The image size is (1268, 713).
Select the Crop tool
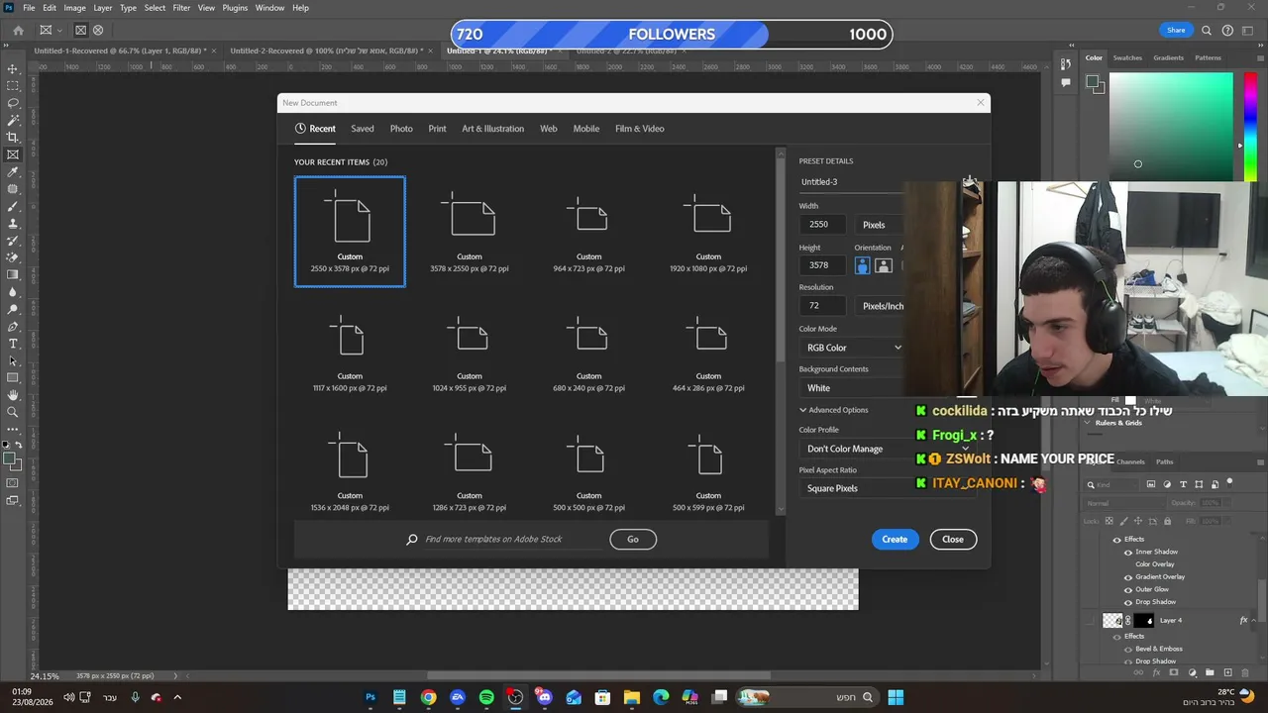[x=13, y=138]
